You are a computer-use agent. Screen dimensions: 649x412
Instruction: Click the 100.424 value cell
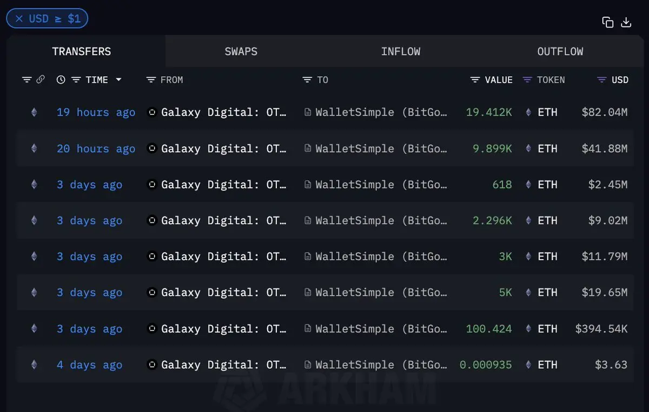(489, 328)
